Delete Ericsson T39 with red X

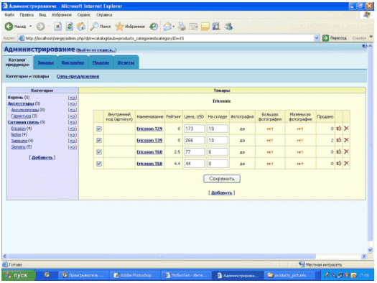pyautogui.click(x=346, y=140)
